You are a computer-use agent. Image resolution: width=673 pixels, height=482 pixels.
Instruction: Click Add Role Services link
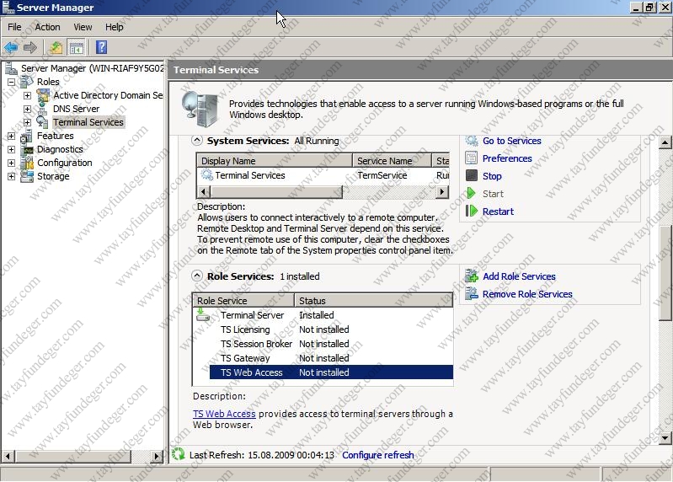(519, 276)
